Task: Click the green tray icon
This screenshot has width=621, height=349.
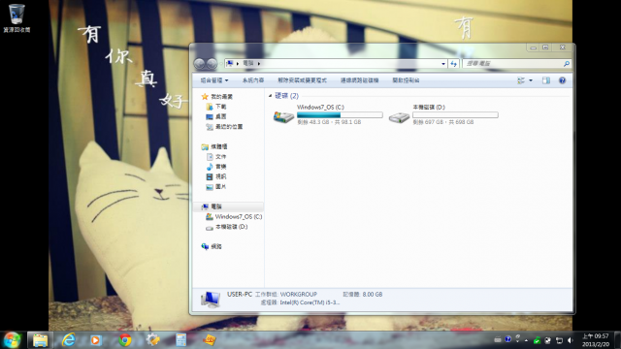Action: click(x=537, y=340)
